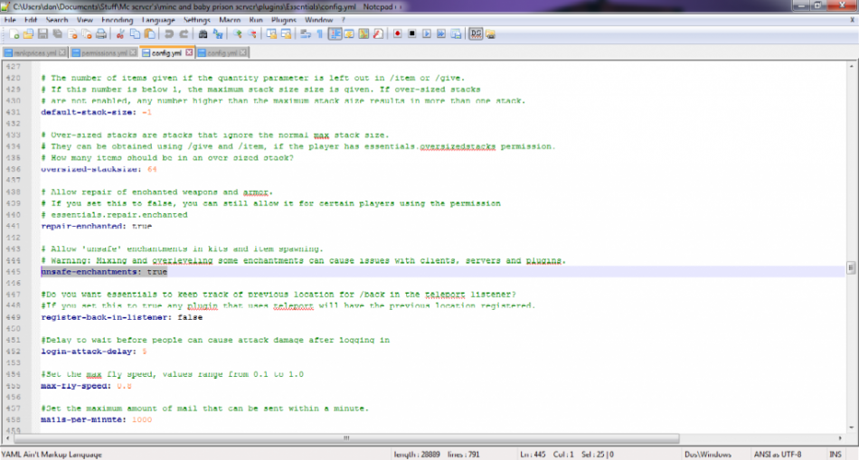
Task: Open the Plugins menu
Action: [284, 20]
